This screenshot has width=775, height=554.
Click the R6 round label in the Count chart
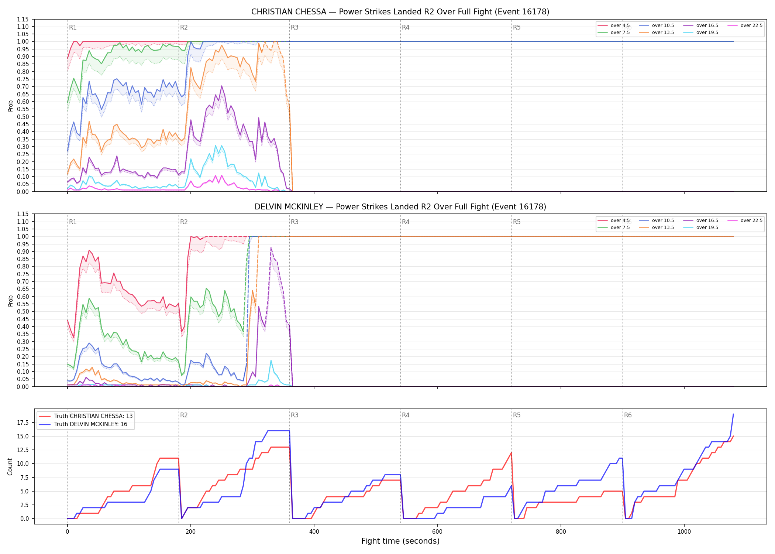pos(628,415)
